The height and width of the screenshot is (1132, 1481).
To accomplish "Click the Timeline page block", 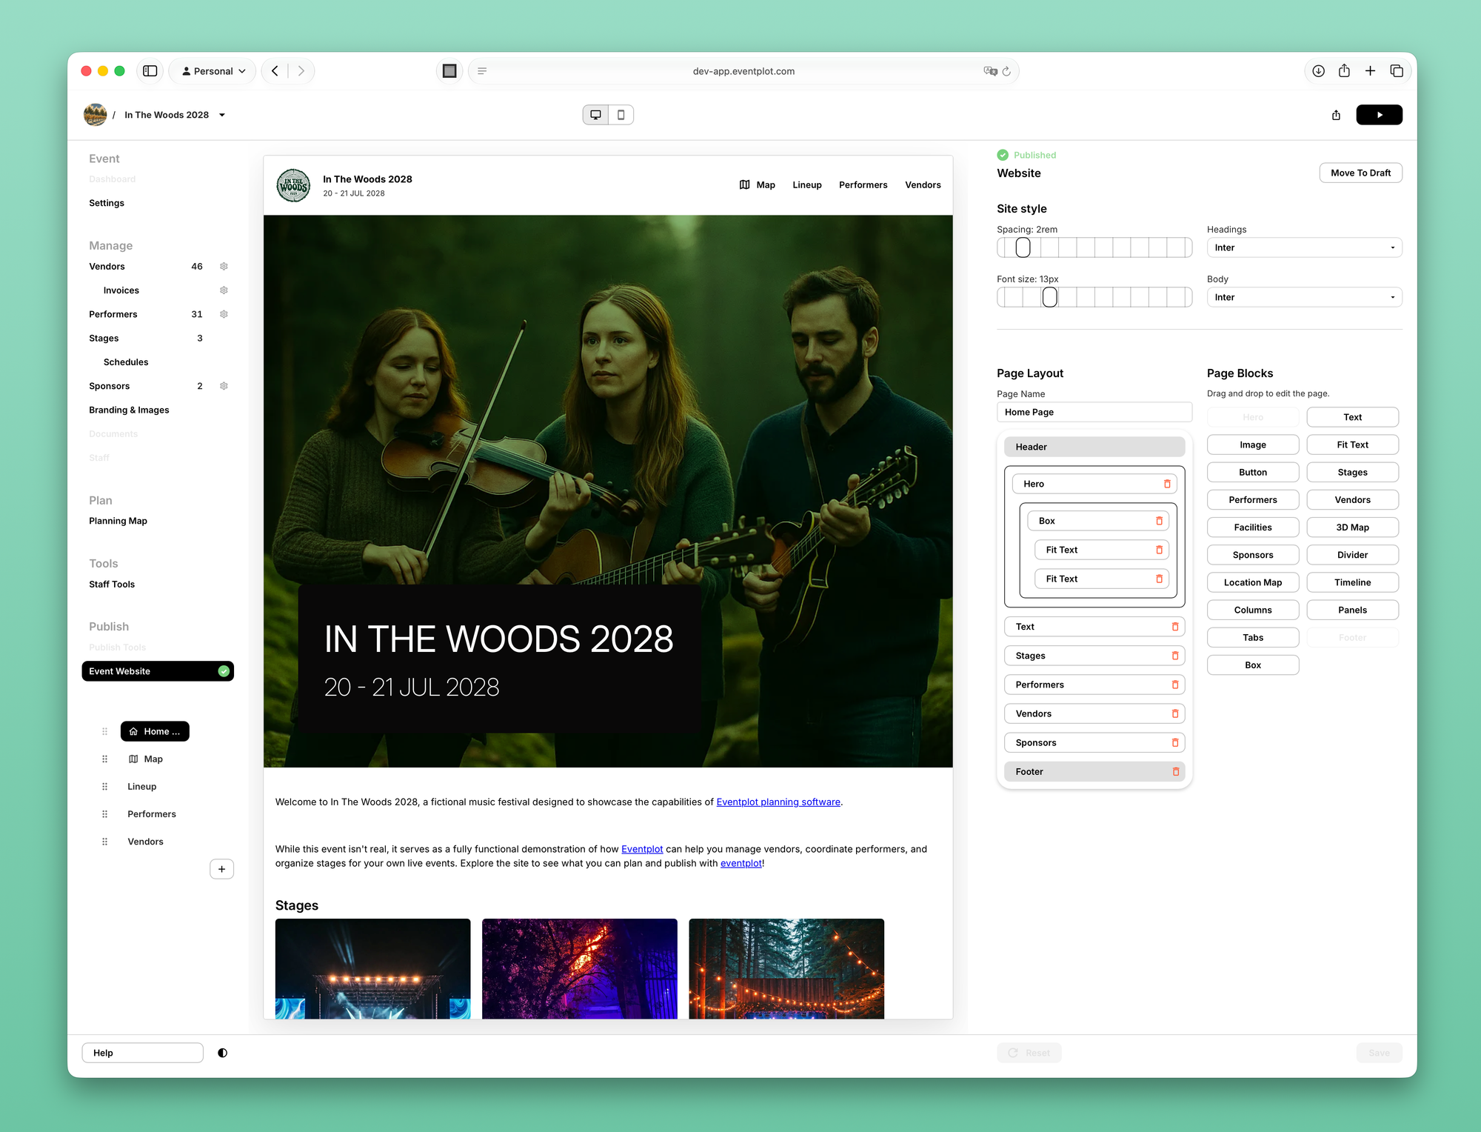I will [x=1352, y=582].
